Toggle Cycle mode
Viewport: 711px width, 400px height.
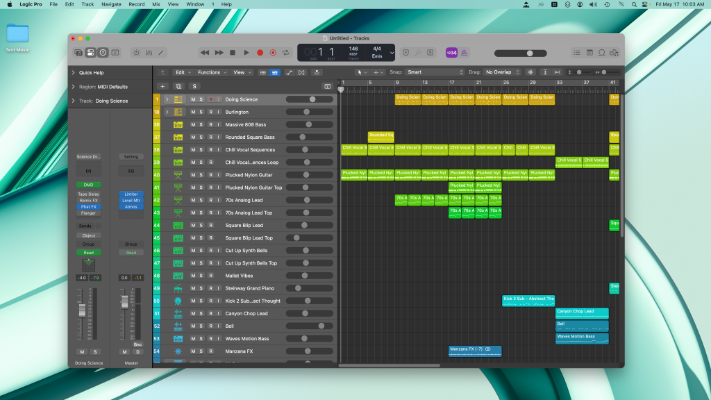(285, 53)
